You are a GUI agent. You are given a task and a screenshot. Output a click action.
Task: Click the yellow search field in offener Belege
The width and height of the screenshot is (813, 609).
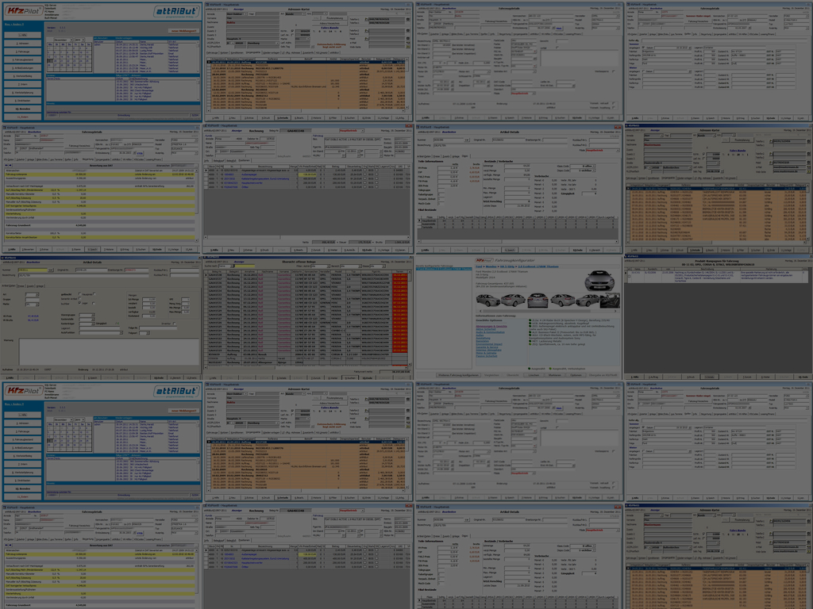[x=245, y=266]
